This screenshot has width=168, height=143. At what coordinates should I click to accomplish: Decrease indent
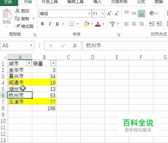click(x=152, y=24)
